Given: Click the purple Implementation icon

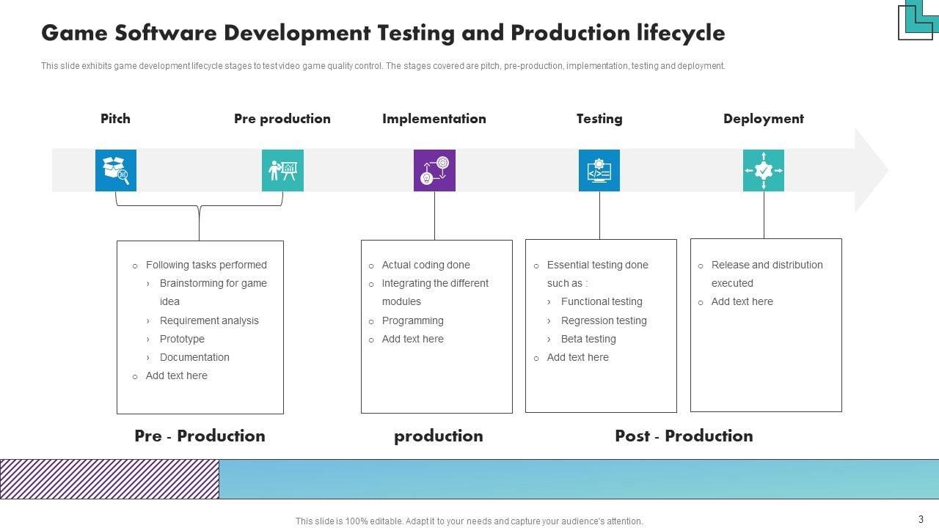Looking at the screenshot, I should click(x=434, y=170).
